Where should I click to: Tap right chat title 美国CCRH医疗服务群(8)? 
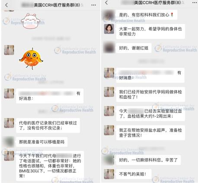(x=157, y=3)
